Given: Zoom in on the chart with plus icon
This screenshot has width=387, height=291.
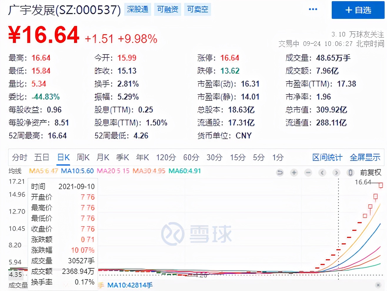Looking at the screenshot, I should (294, 173).
